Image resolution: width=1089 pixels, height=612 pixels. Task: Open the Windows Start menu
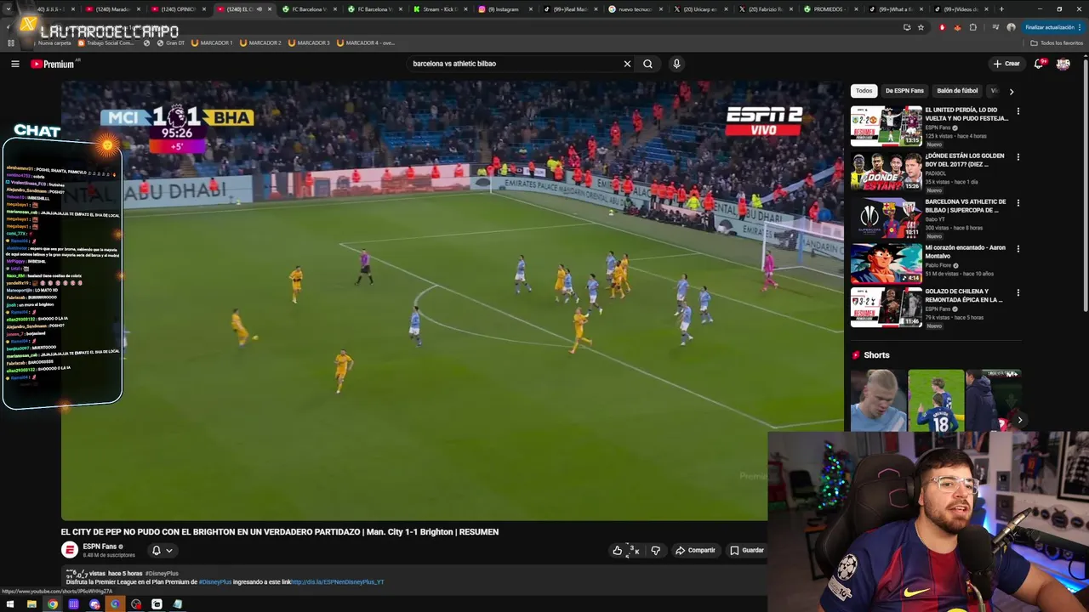10,604
